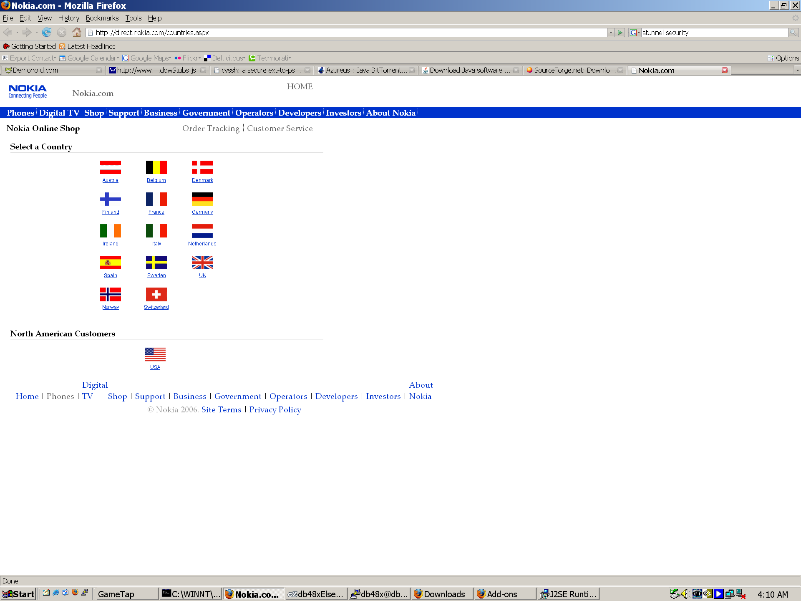Switch to the C:\WINNT taskbar window
The width and height of the screenshot is (801, 601).
pos(191,594)
